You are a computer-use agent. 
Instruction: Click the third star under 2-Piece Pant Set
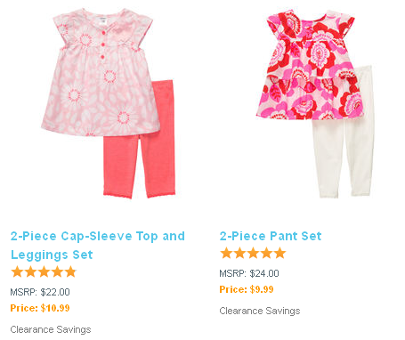click(x=253, y=253)
